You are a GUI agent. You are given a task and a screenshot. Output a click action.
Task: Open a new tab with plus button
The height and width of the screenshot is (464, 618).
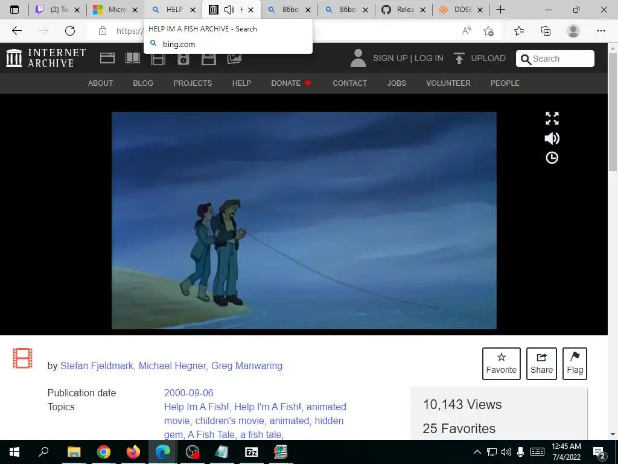click(500, 10)
